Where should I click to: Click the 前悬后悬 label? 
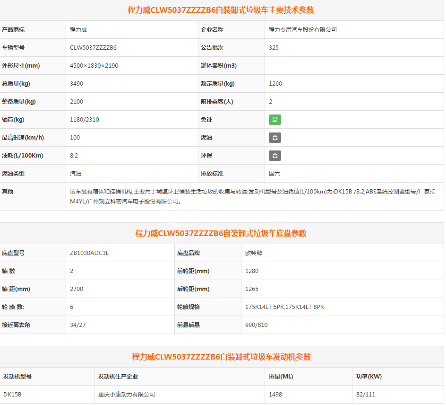tap(189, 325)
